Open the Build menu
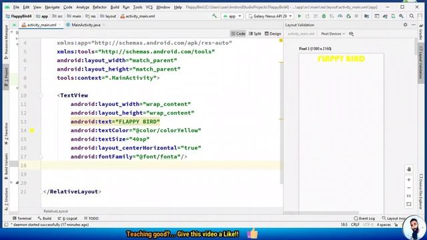The height and width of the screenshot is (240, 427). coord(115,7)
